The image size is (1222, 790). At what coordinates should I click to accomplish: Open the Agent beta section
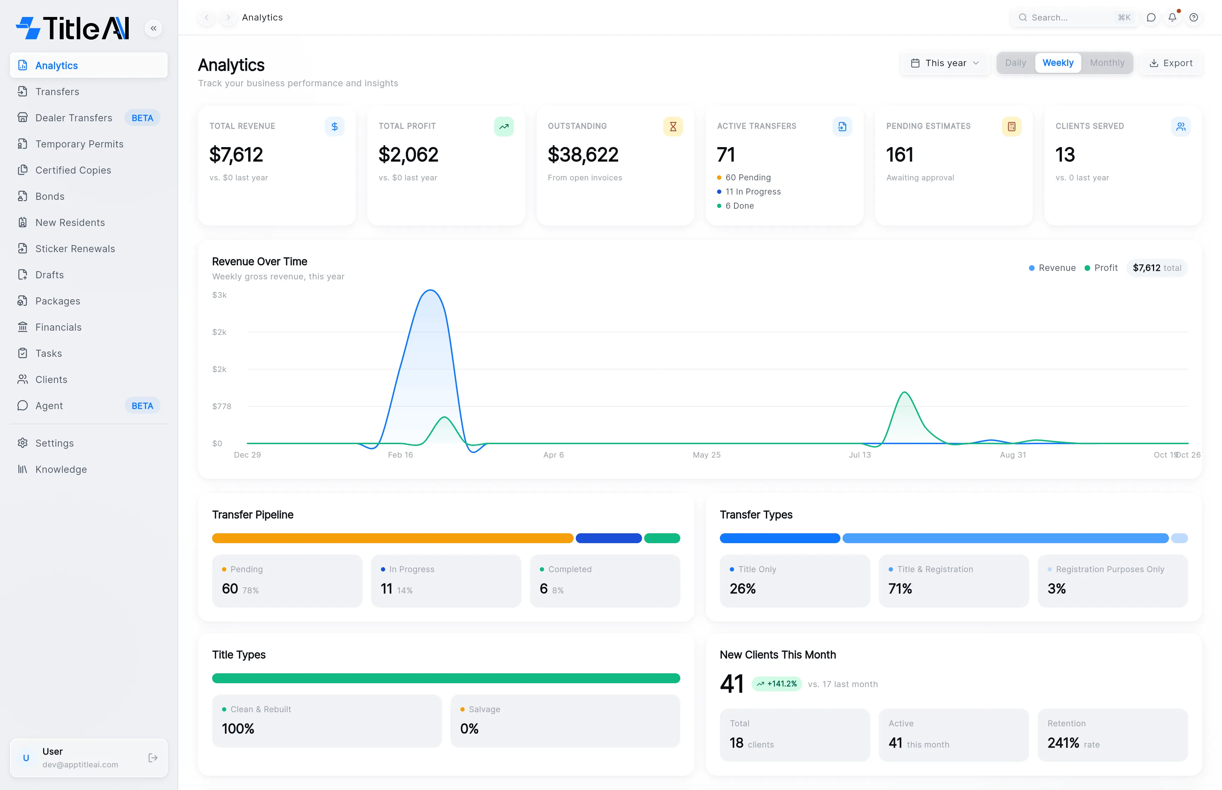pos(89,406)
